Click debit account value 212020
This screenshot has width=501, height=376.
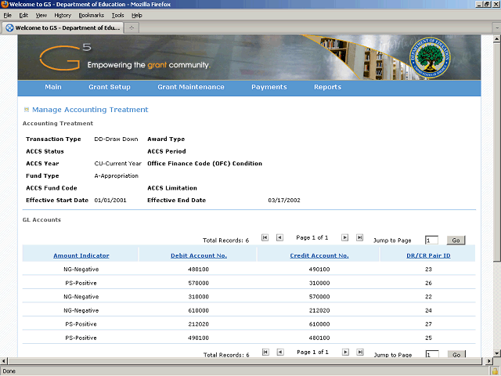coord(198,324)
